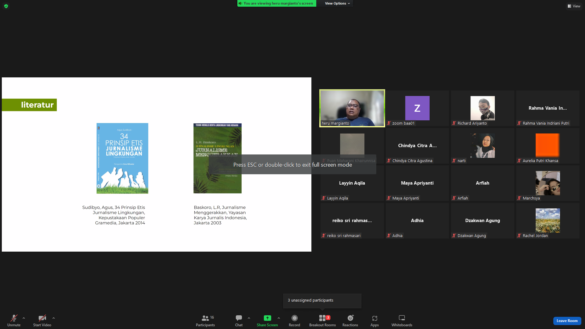Select zoom baa01 participant tile
Viewport: 585px width, 329px height.
[x=417, y=108]
